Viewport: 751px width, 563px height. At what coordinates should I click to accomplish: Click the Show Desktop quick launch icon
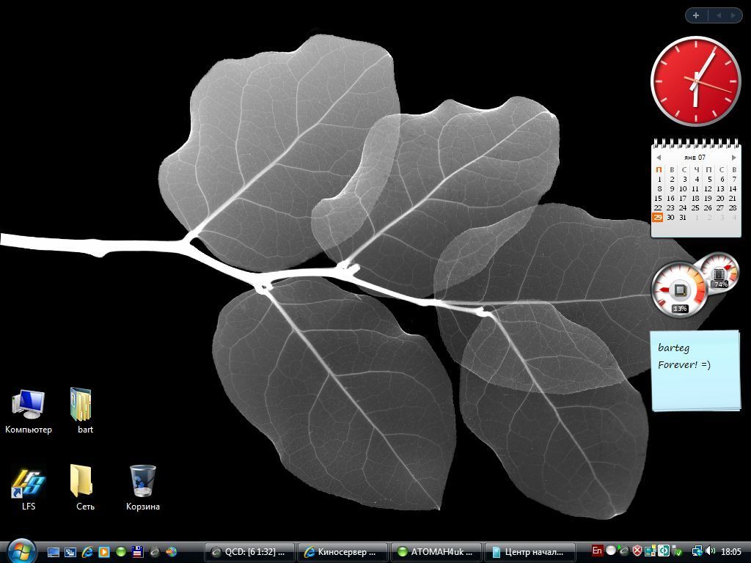tap(54, 552)
